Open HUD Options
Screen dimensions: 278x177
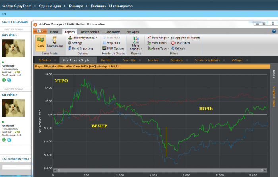[115, 48]
